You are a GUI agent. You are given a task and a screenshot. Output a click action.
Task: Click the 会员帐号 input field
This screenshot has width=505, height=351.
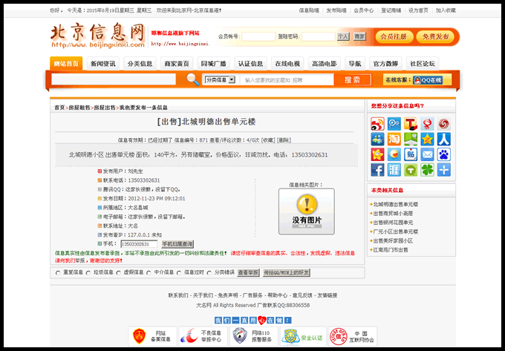[258, 36]
